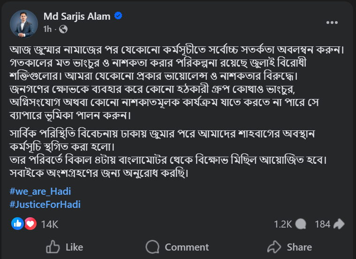The height and width of the screenshot is (259, 356).
Task: View the 14K reactions list
Action: 49,224
